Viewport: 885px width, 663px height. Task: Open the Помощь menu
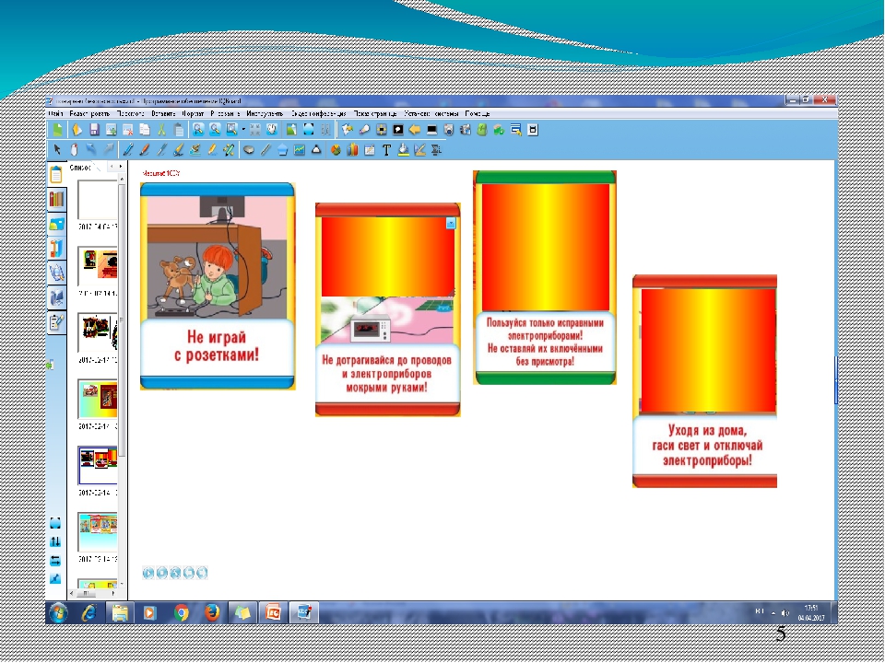click(x=478, y=113)
